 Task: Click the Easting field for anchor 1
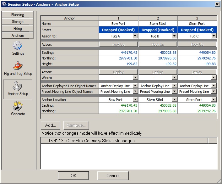click(x=118, y=53)
